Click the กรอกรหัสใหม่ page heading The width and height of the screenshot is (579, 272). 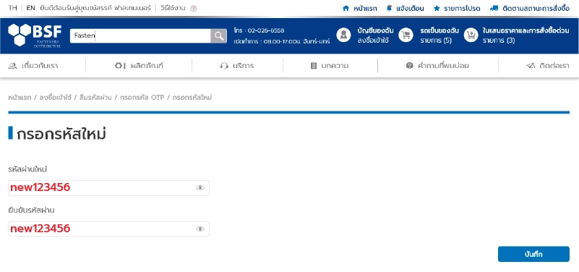pos(61,134)
